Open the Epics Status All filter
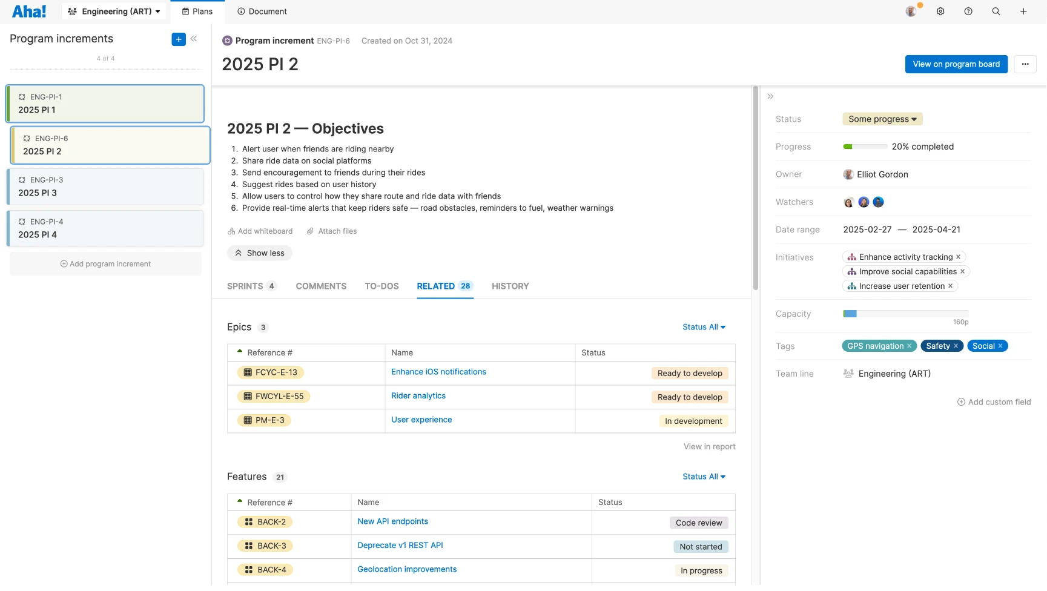 pos(703,327)
